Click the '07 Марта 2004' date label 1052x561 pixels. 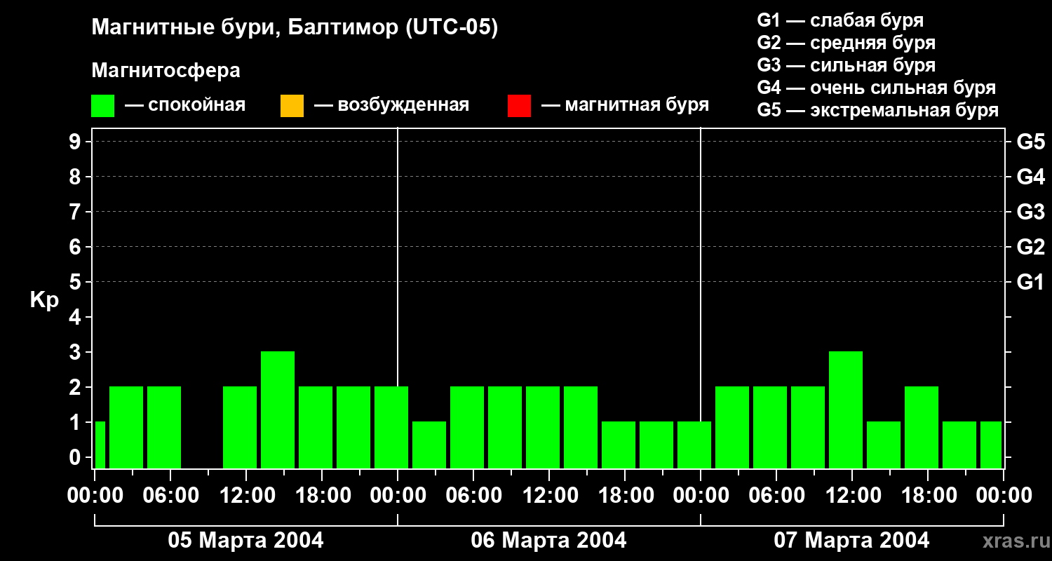pyautogui.click(x=851, y=541)
